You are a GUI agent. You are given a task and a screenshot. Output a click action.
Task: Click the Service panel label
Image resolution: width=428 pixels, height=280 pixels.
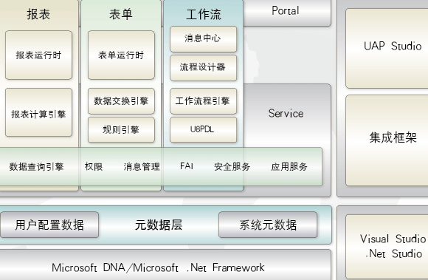pos(286,113)
